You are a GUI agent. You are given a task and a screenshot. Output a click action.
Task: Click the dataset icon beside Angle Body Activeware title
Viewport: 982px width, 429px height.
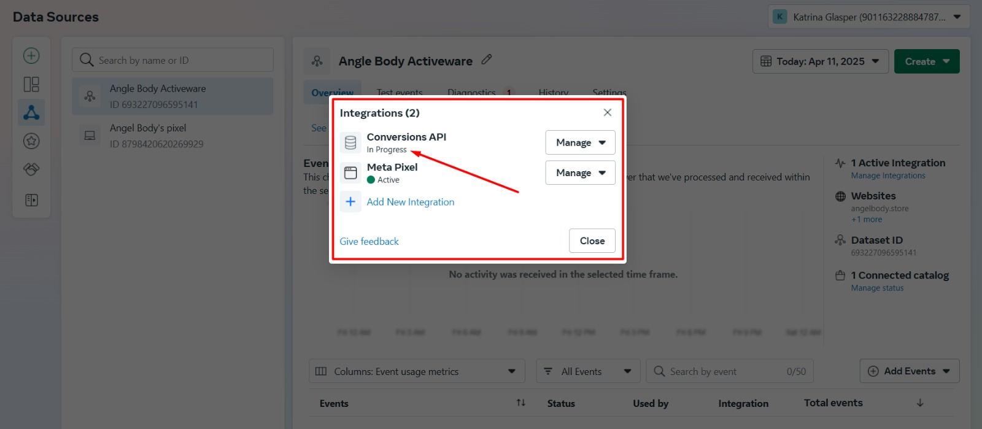point(317,61)
